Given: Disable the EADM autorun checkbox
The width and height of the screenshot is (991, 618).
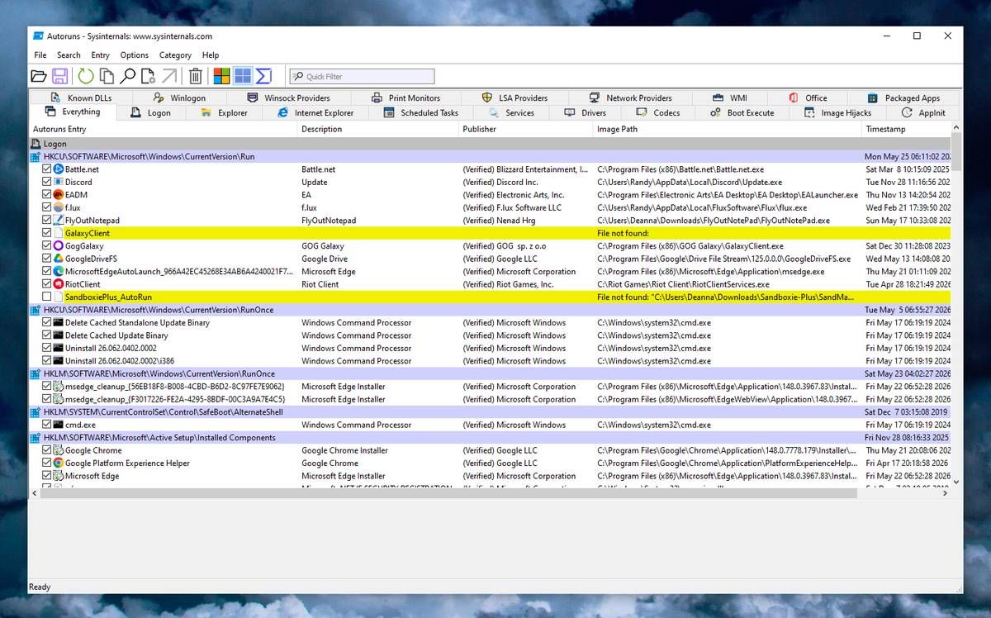Looking at the screenshot, I should (47, 195).
